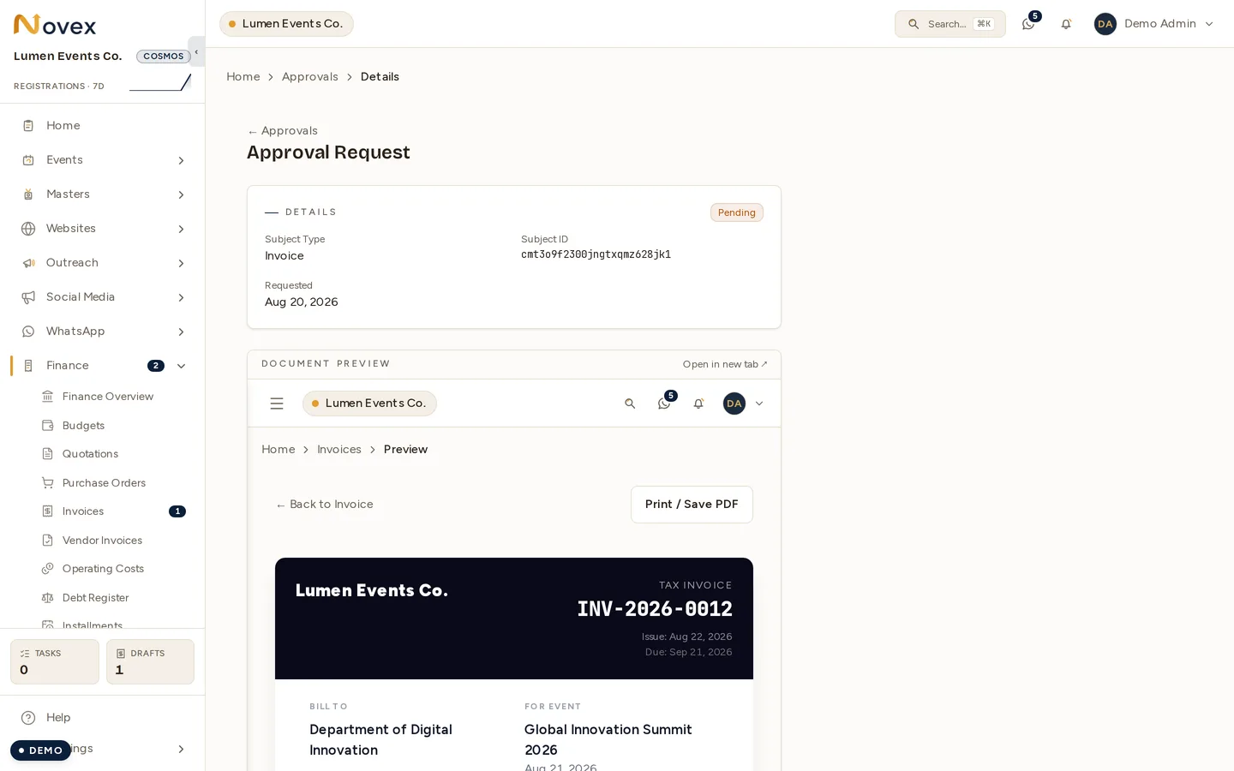Image resolution: width=1234 pixels, height=771 pixels.
Task: Click the COSMOS badge in the sidebar
Action: [164, 57]
